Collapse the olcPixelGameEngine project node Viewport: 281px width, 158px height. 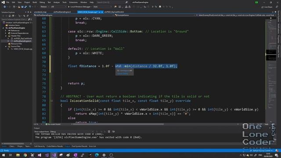point(3,28)
